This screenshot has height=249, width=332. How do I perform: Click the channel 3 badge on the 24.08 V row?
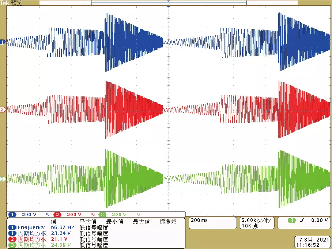coord(12,245)
